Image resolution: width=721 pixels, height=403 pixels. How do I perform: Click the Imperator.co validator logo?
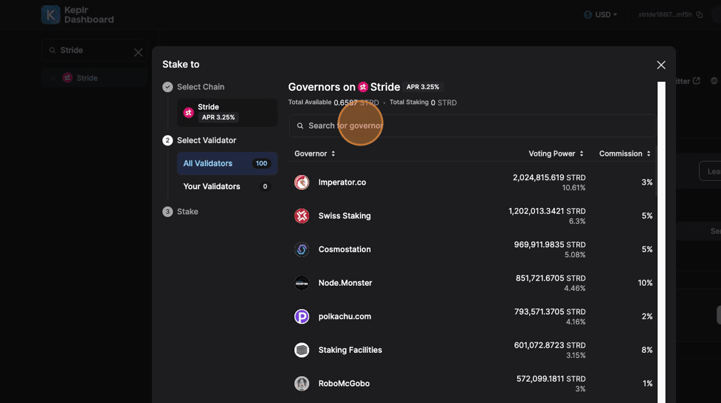[x=301, y=183]
